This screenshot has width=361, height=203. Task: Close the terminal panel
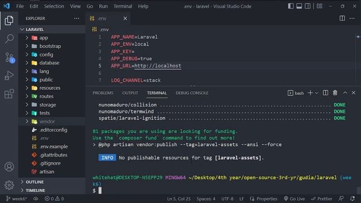pos(354,92)
